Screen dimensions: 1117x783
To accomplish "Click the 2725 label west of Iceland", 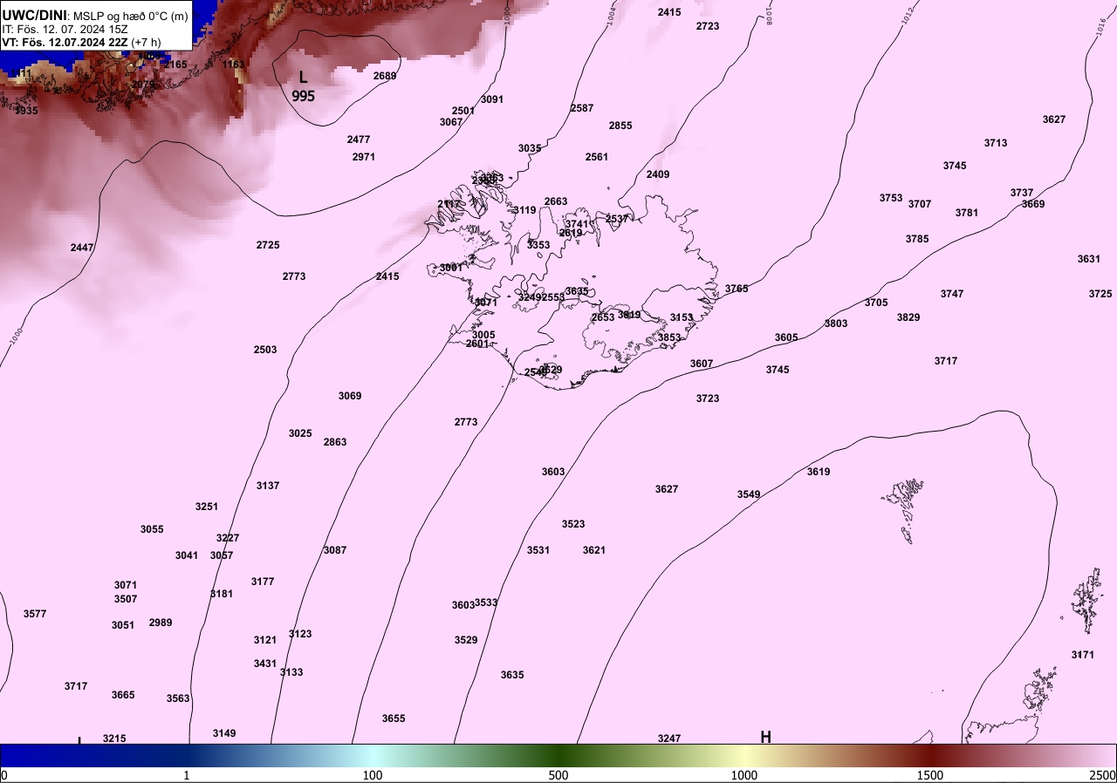I will pyautogui.click(x=268, y=245).
